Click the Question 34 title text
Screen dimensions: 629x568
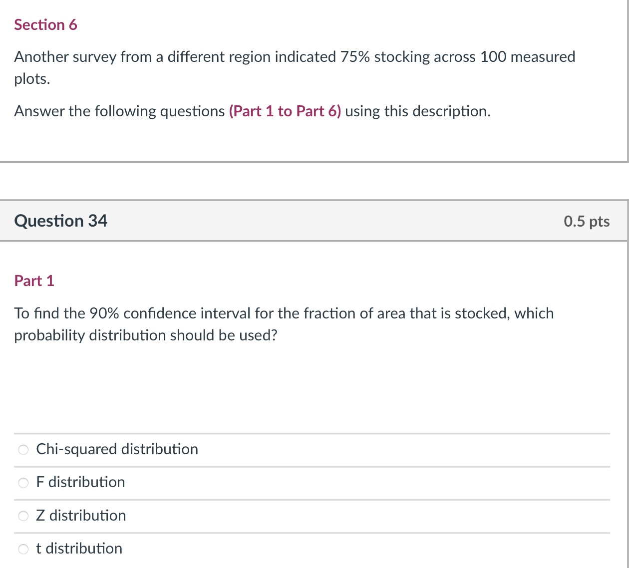pyautogui.click(x=60, y=221)
